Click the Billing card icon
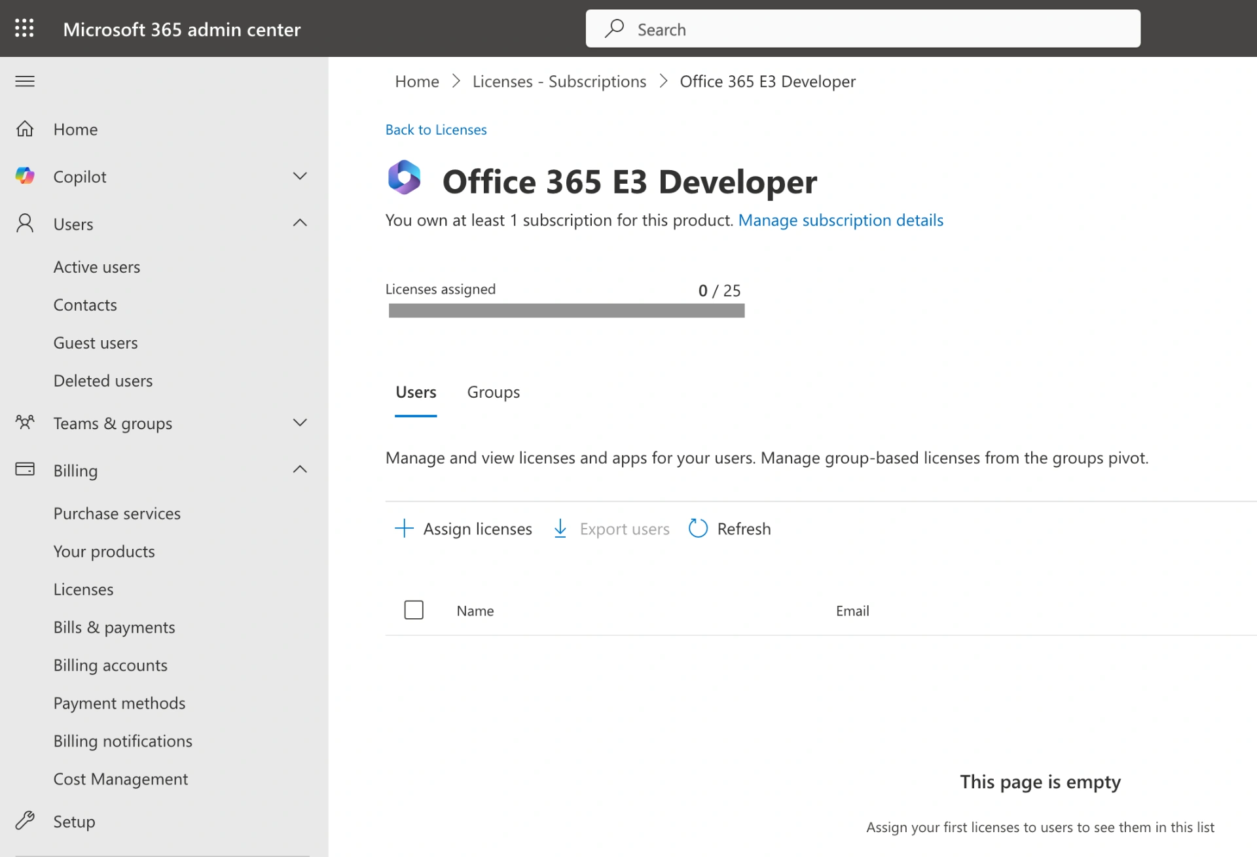 (25, 470)
